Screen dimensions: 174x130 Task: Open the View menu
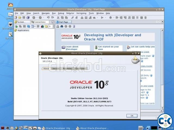point(29,13)
